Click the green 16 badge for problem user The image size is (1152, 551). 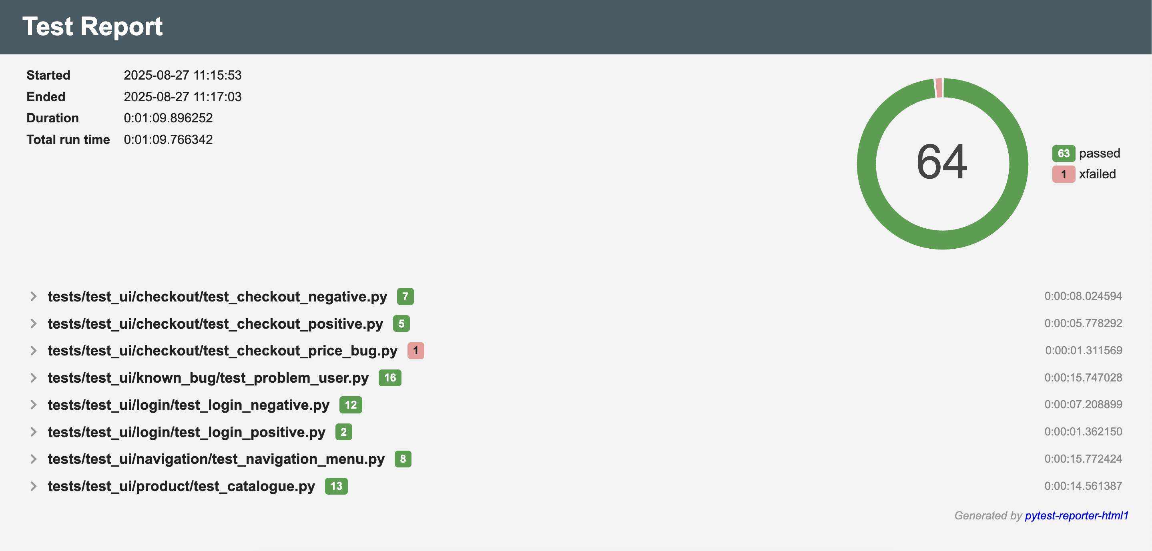pyautogui.click(x=389, y=378)
